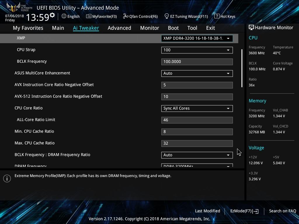Select ASUS MultiCore Enhancement label

coord(42,73)
